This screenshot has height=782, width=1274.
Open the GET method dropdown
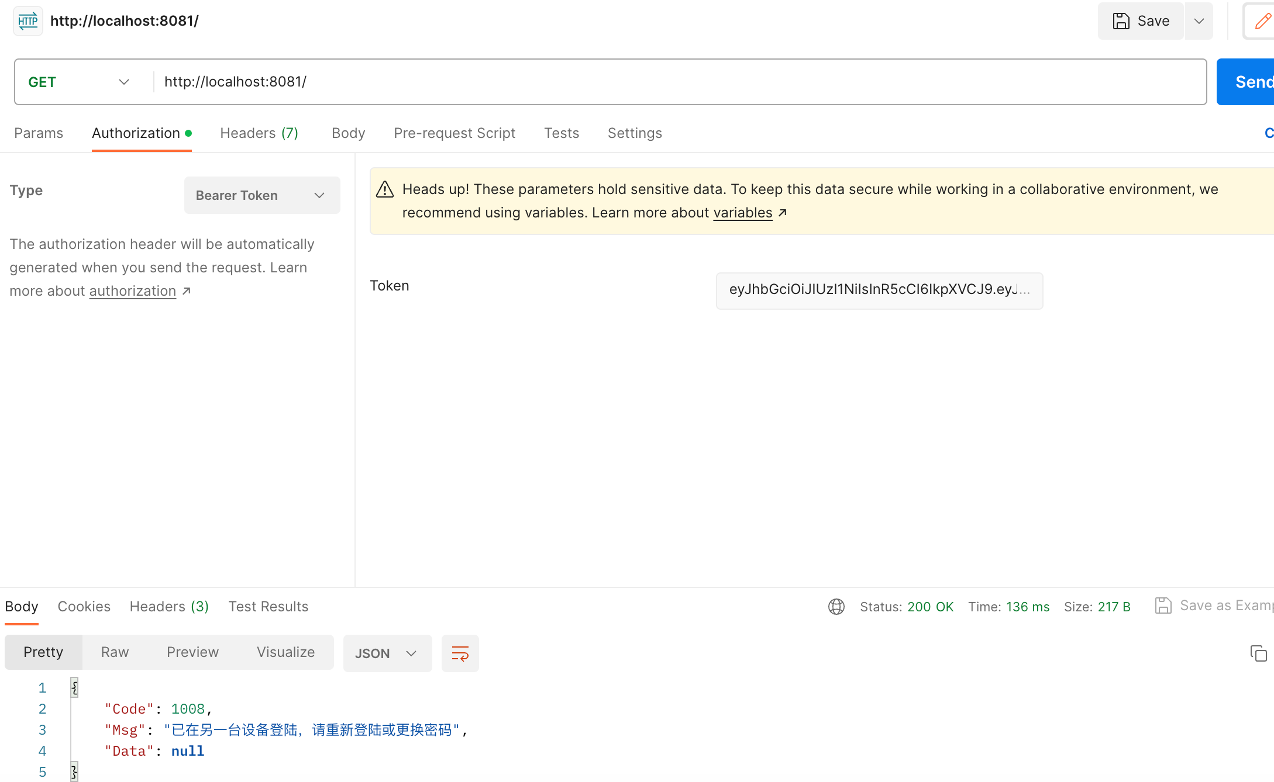point(79,82)
